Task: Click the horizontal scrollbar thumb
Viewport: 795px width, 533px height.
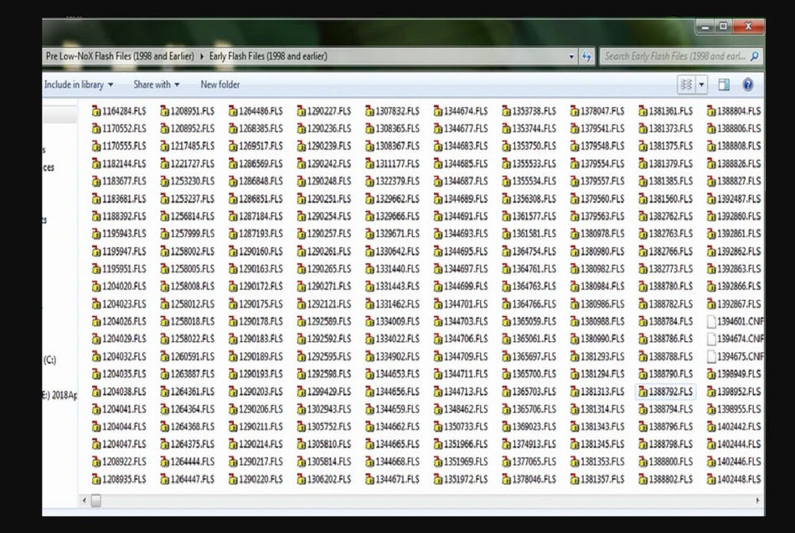Action: click(x=96, y=500)
